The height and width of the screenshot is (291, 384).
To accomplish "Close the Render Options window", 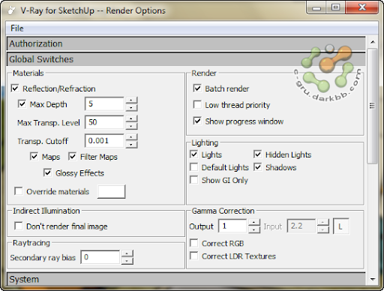I will (x=362, y=8).
